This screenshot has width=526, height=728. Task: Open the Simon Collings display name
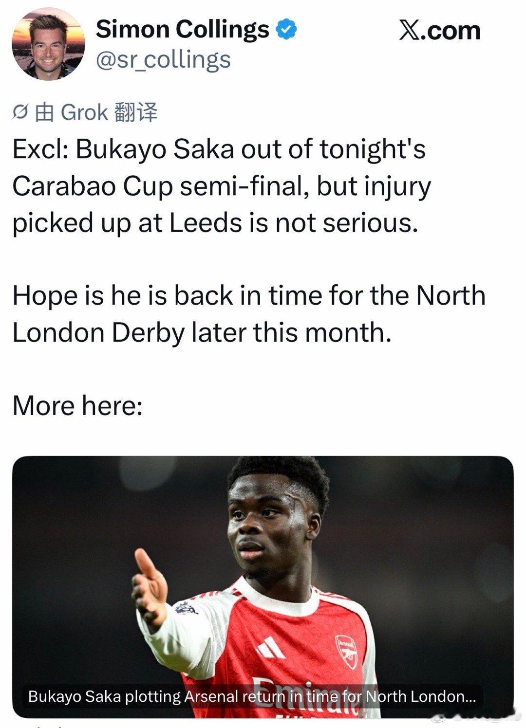(x=183, y=29)
